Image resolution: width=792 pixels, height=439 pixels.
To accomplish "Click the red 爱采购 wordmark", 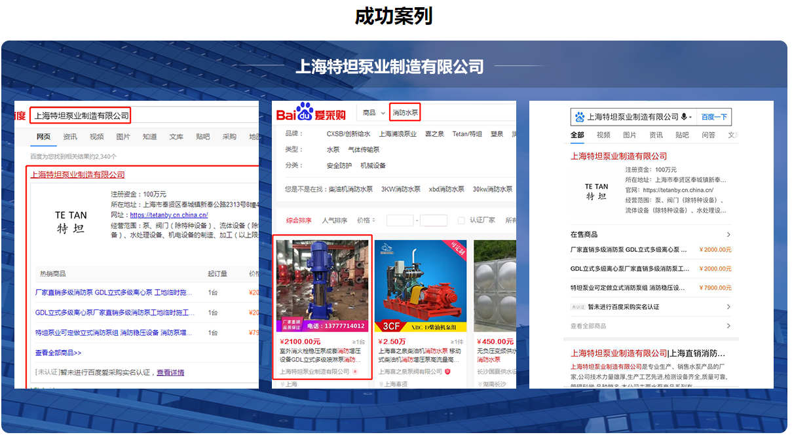I will click(x=331, y=114).
